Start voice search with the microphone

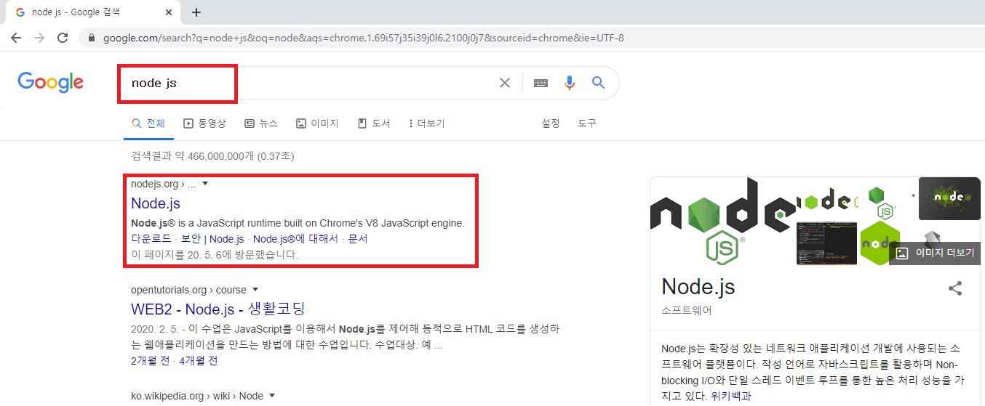[570, 83]
